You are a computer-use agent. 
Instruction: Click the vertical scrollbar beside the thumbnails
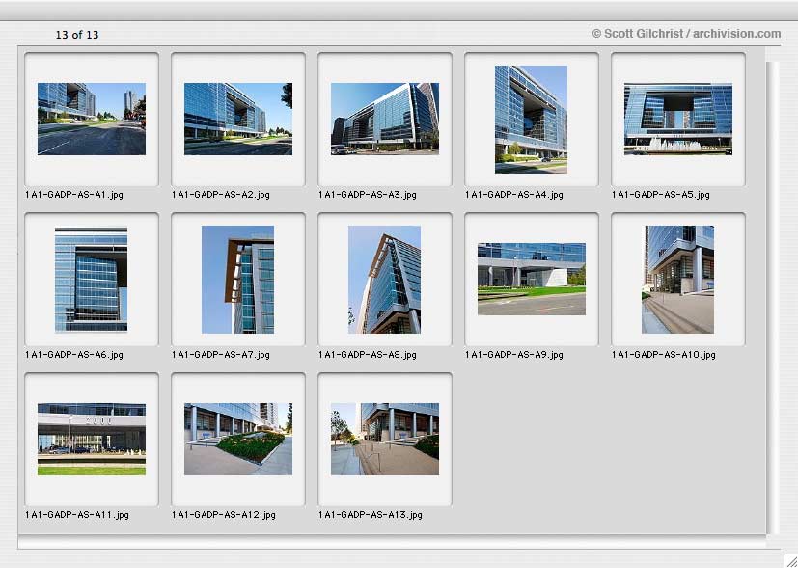[x=773, y=297]
